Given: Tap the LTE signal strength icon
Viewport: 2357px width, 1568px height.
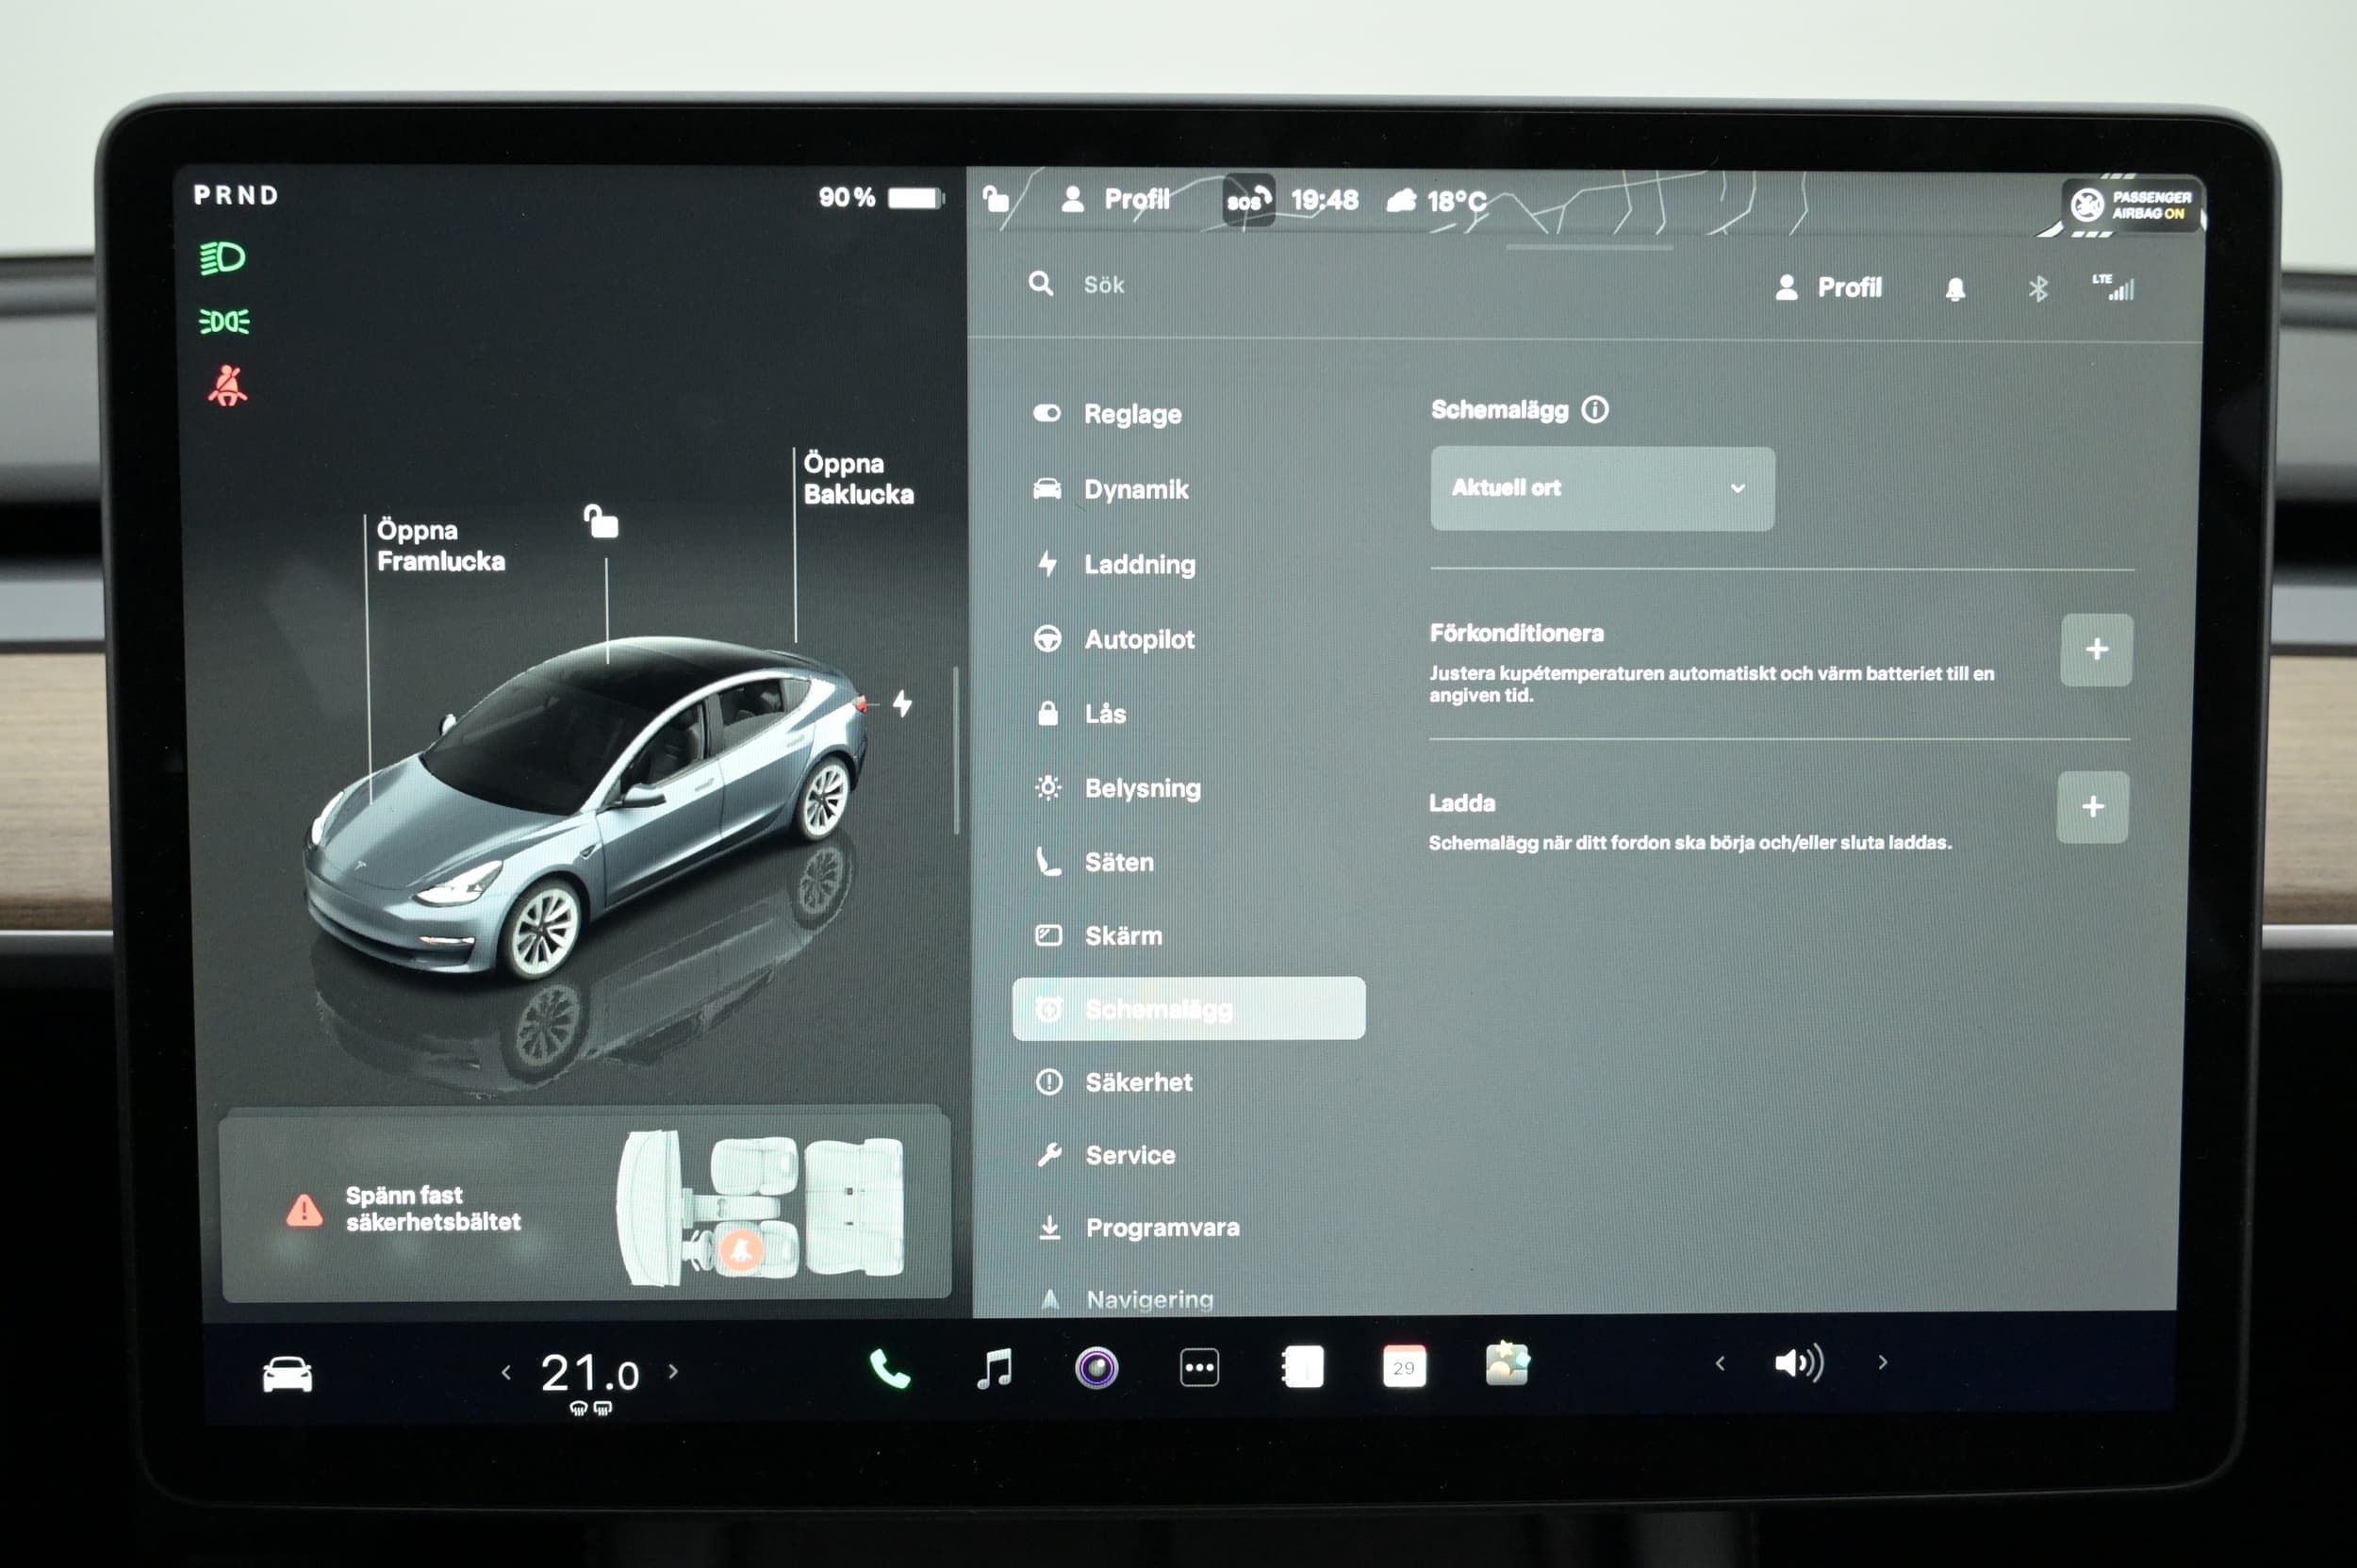Looking at the screenshot, I should click(2113, 287).
